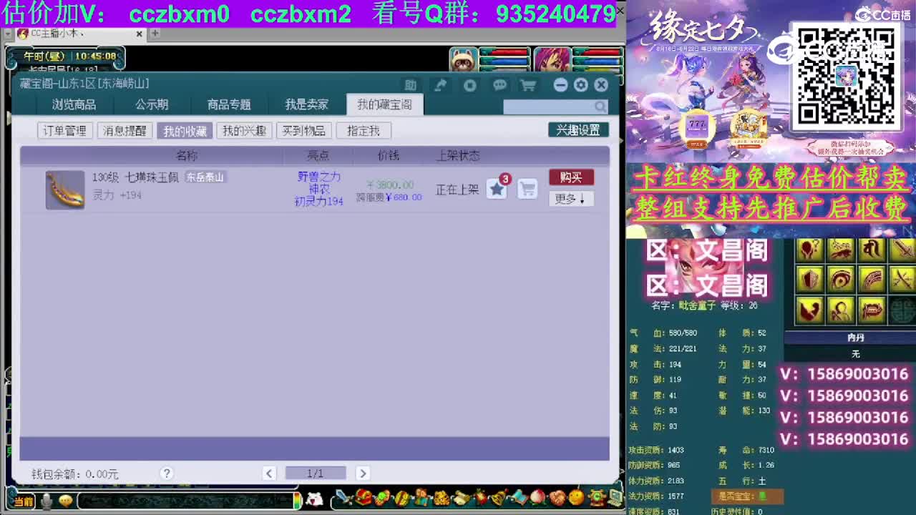Viewport: 916px width, 515px height.
Task: Open 我的兴趣 sub-tab
Action: 244,131
